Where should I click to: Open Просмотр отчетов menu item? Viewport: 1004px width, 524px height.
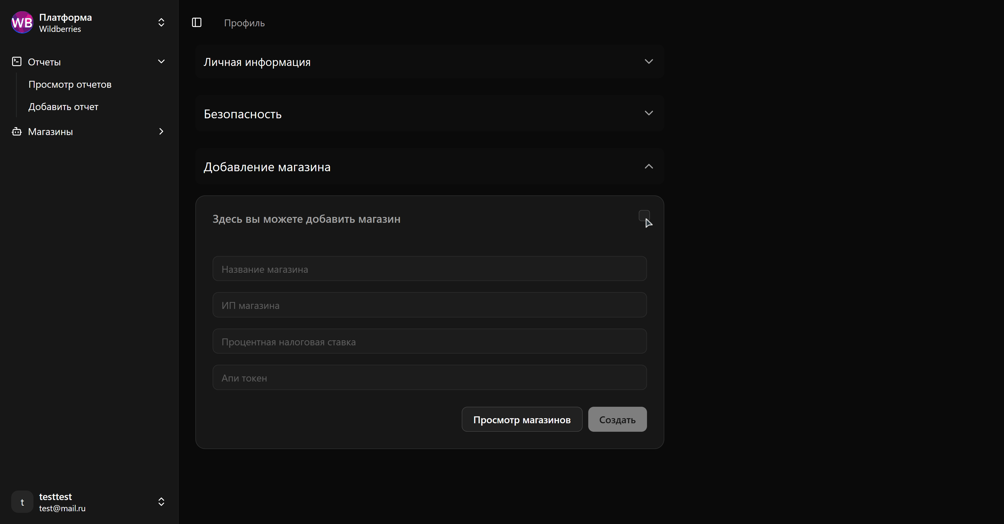pyautogui.click(x=70, y=85)
